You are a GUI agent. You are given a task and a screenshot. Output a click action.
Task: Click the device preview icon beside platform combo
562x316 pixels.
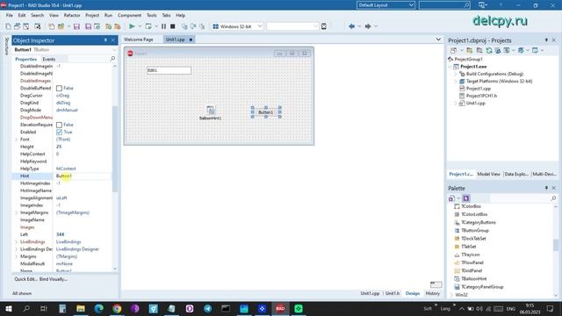click(x=324, y=26)
